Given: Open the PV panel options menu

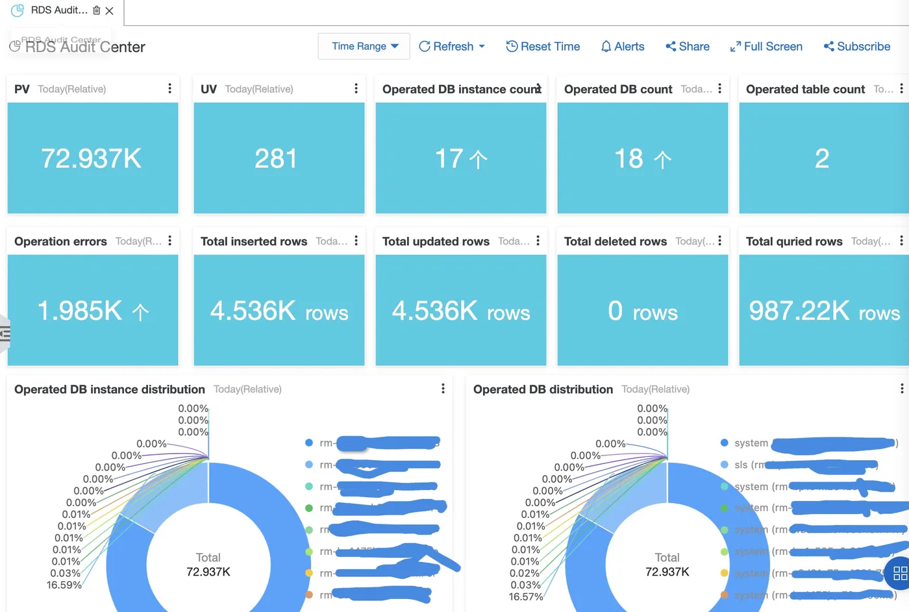Looking at the screenshot, I should (x=170, y=88).
